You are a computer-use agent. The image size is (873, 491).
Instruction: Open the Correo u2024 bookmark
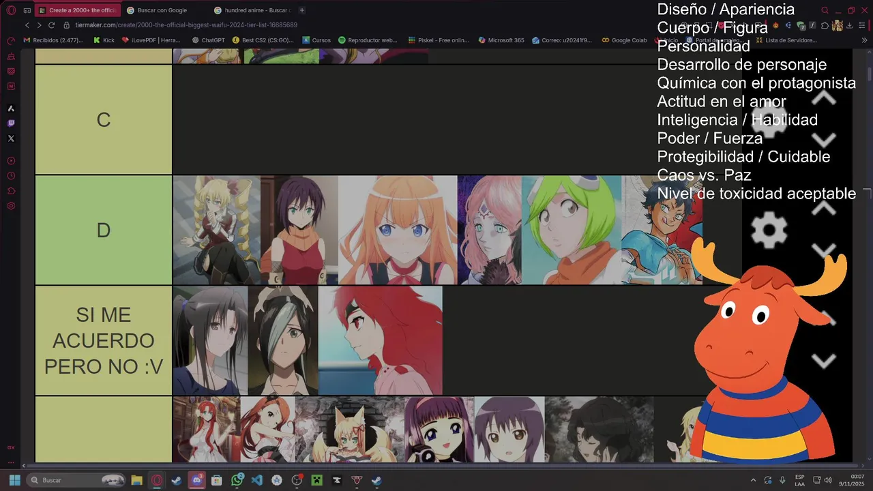[x=562, y=40]
